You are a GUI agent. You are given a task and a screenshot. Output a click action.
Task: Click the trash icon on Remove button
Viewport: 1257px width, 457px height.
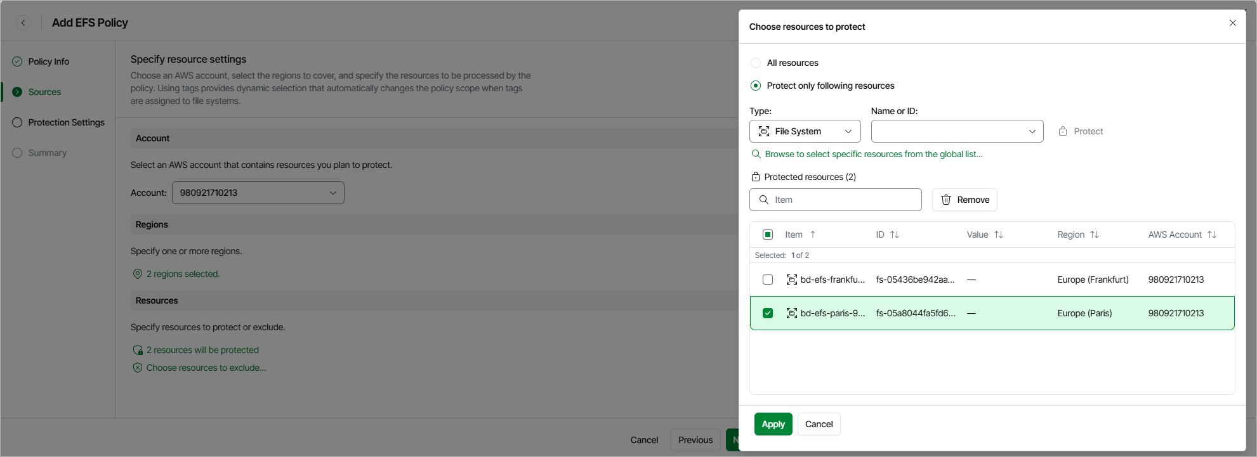(x=945, y=200)
